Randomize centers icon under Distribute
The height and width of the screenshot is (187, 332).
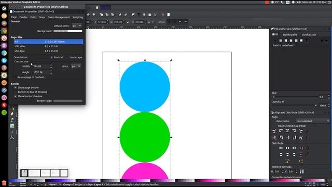tap(287, 161)
